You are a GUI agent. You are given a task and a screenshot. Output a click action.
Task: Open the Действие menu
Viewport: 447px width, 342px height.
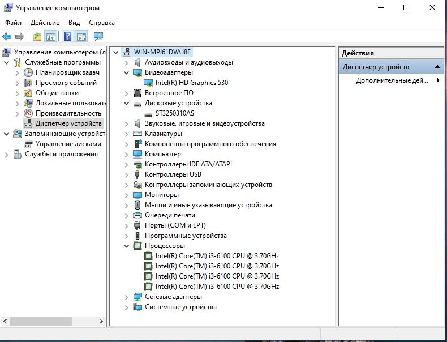tap(45, 23)
